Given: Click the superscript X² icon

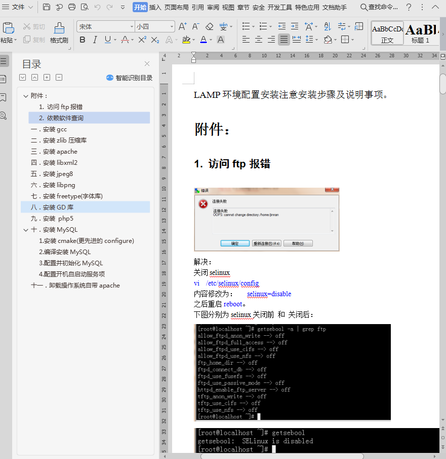Looking at the screenshot, I should pyautogui.click(x=142, y=40).
